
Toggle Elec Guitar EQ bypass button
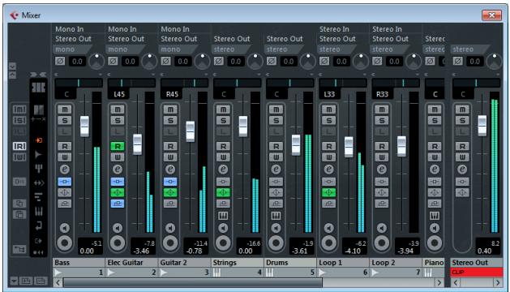coord(118,193)
